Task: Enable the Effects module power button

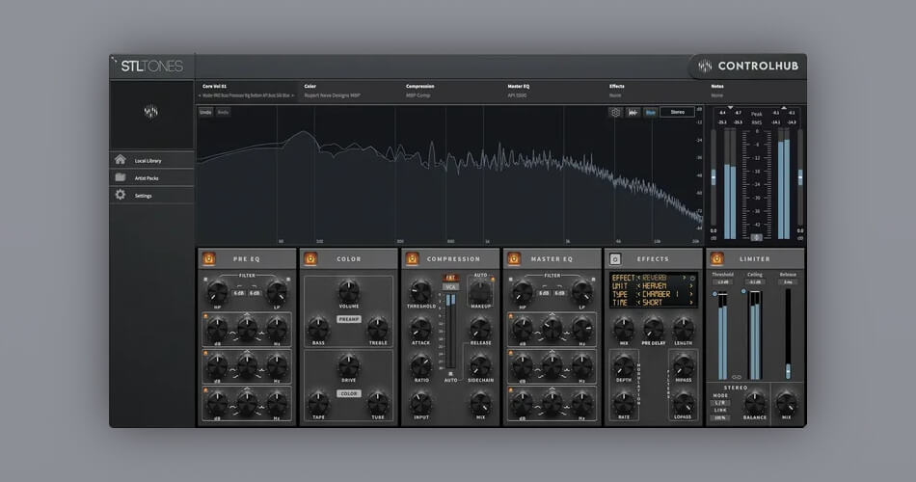Action: (x=615, y=258)
